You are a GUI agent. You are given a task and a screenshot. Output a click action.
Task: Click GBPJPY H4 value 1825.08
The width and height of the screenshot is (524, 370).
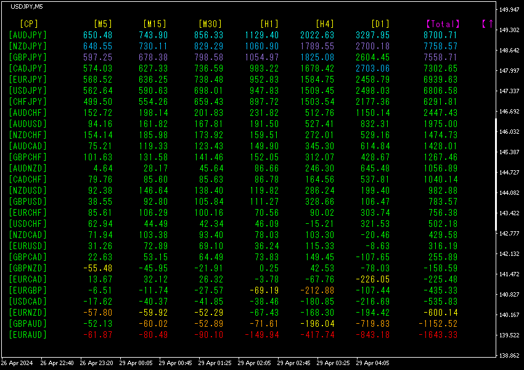pos(317,57)
